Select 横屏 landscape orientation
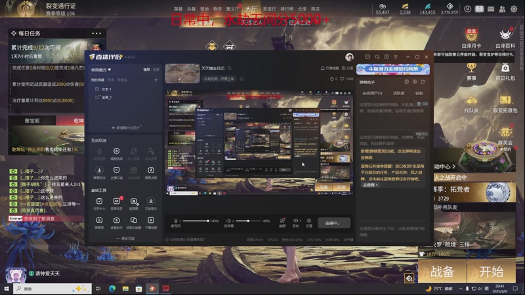 (146, 69)
